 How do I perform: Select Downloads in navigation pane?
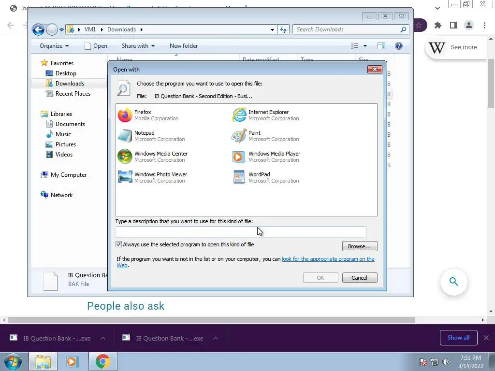pos(70,83)
